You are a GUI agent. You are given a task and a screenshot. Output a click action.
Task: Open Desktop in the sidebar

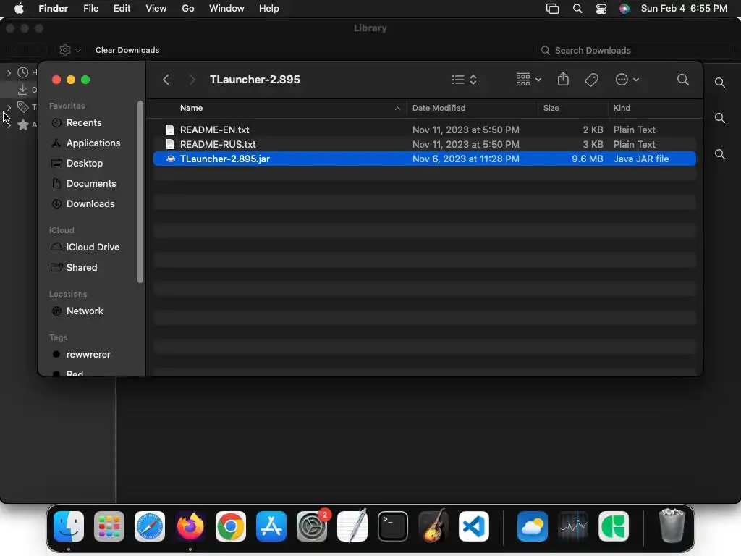pyautogui.click(x=85, y=163)
